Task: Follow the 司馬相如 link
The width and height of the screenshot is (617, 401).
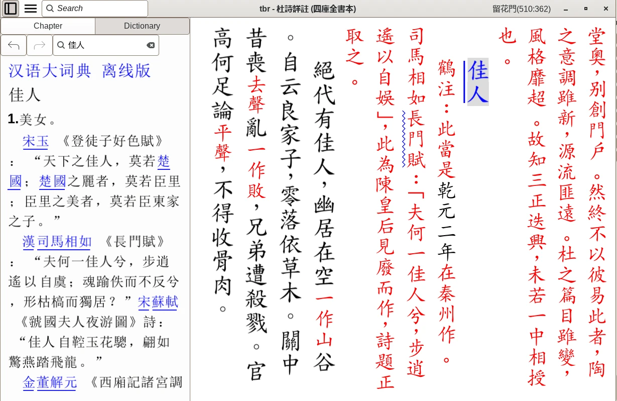Action: (x=64, y=242)
